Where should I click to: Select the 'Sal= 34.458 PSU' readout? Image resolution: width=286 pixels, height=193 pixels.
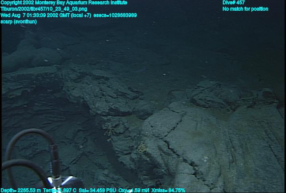tap(97, 191)
